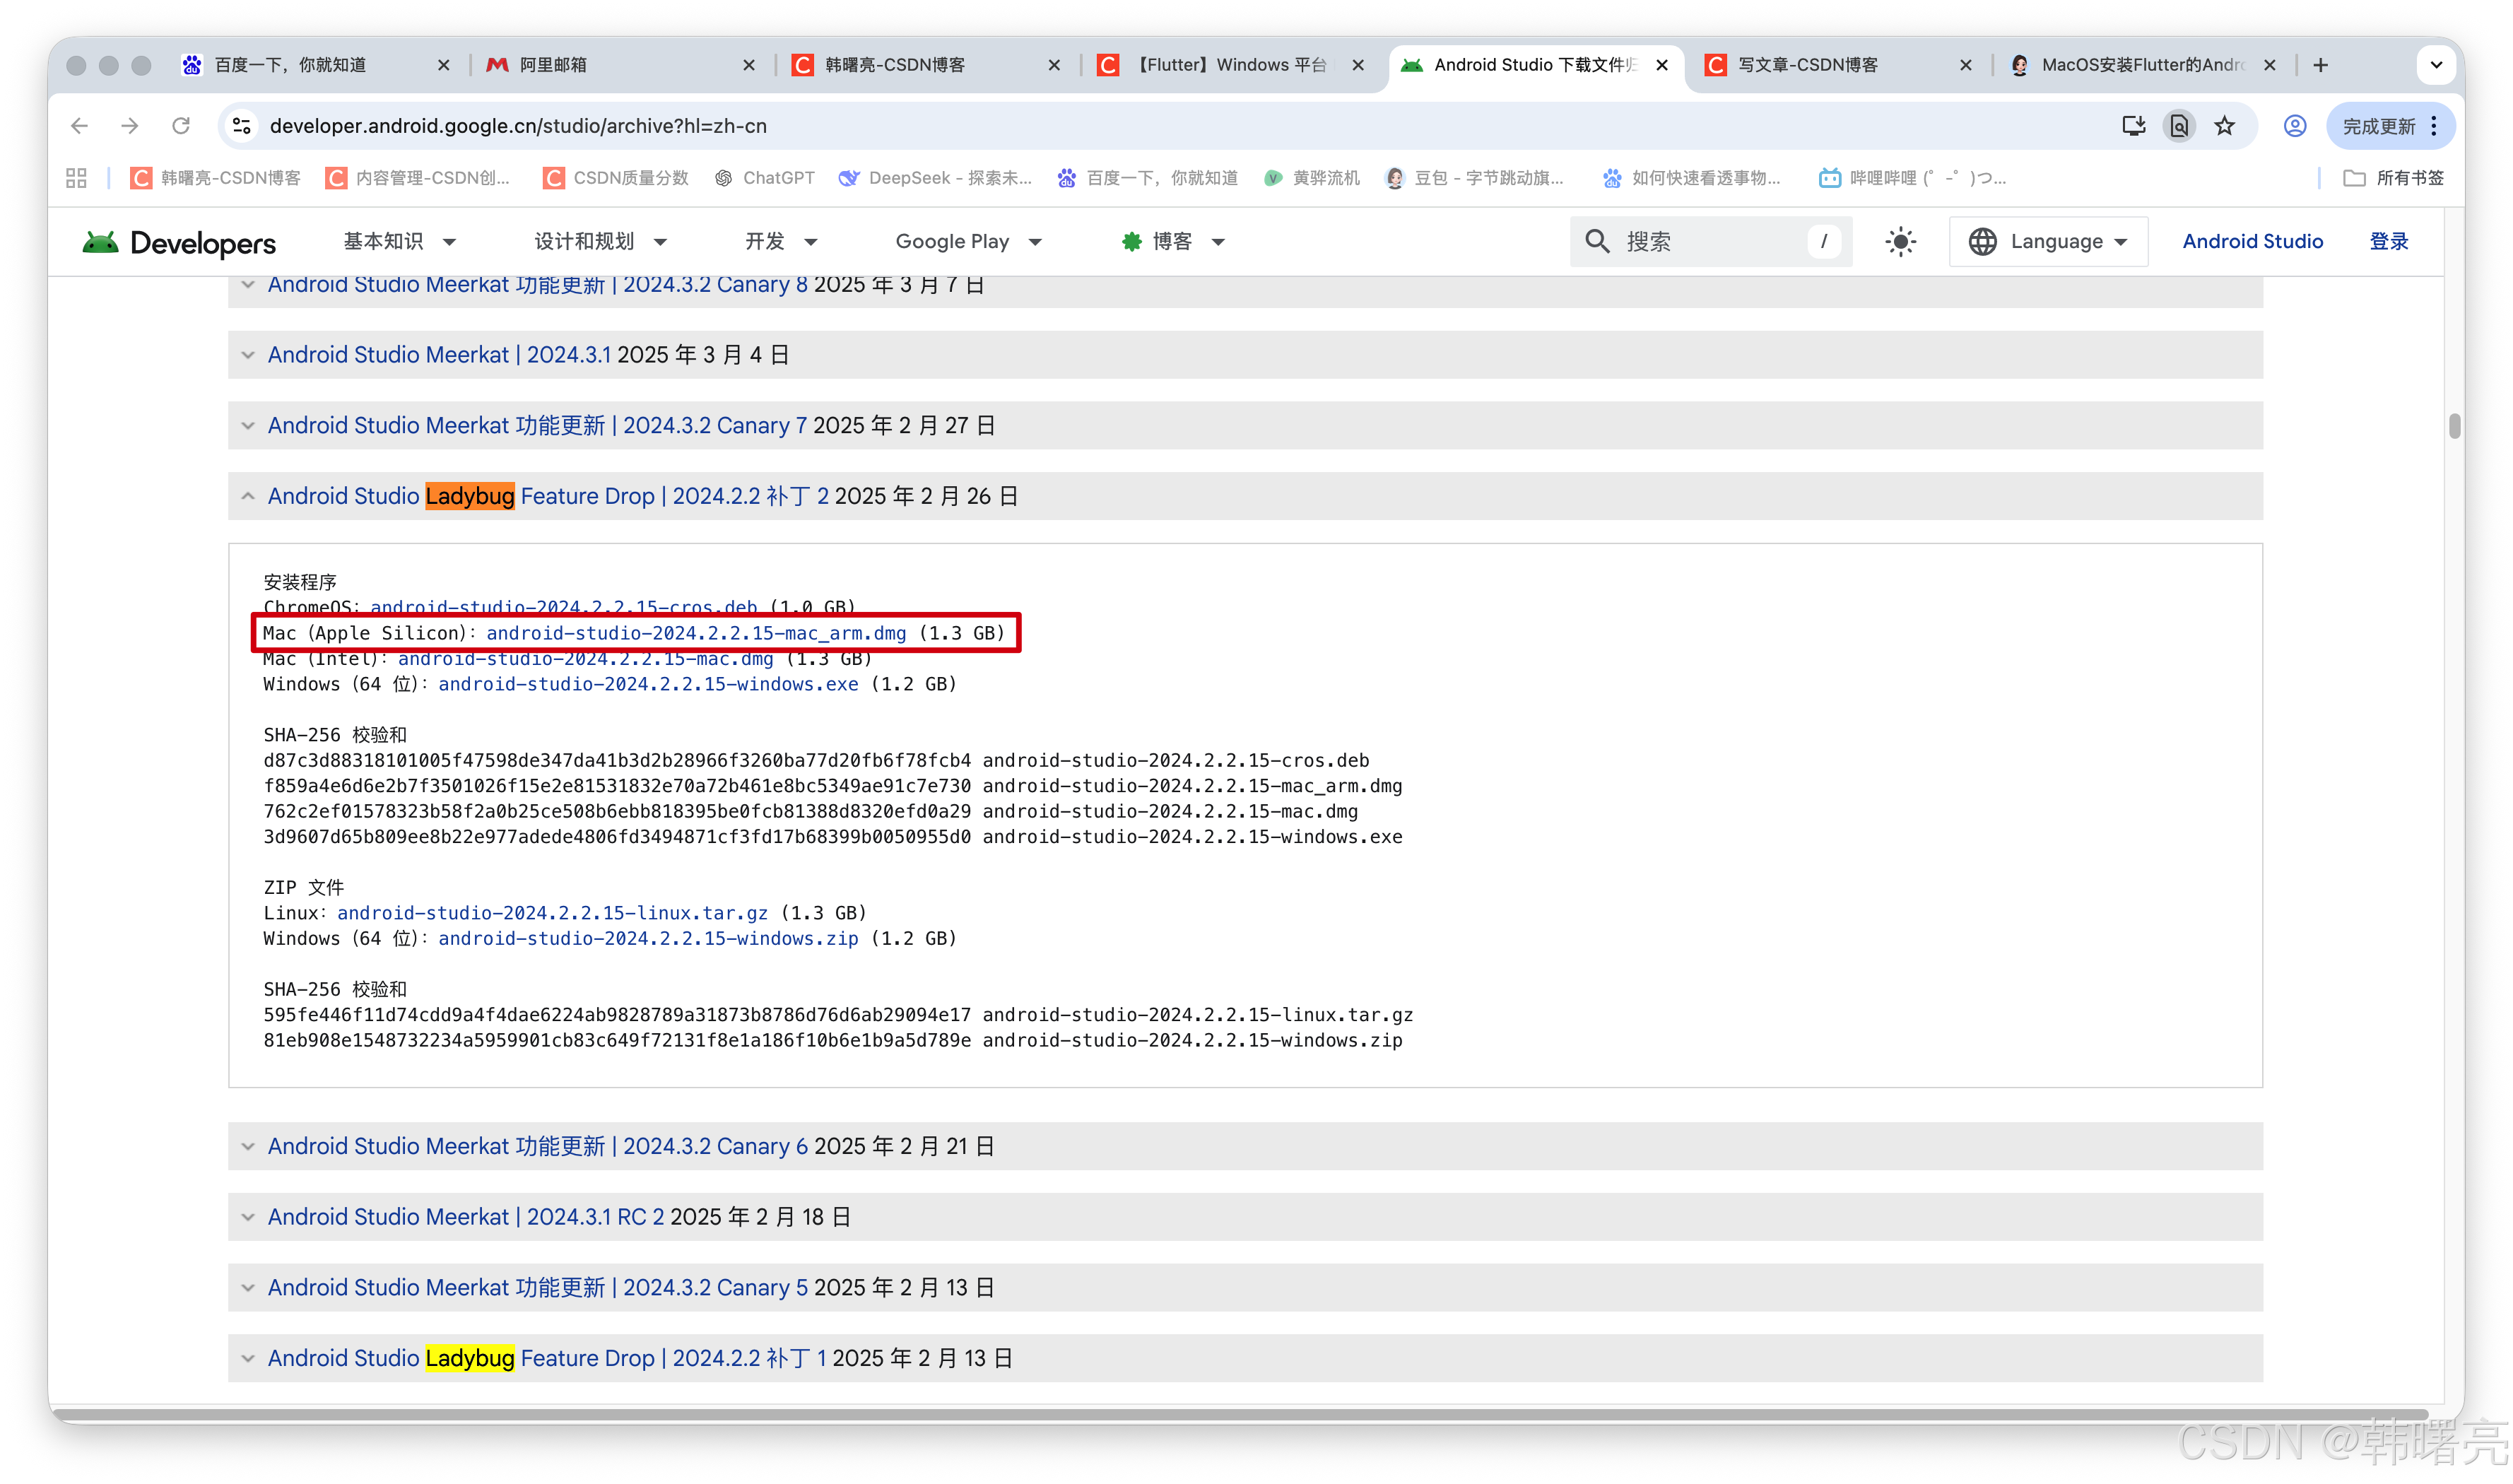Image resolution: width=2513 pixels, height=1484 pixels.
Task: Collapse Ladybug Feature Drop 补丁 2 entry
Action: (x=1245, y=497)
